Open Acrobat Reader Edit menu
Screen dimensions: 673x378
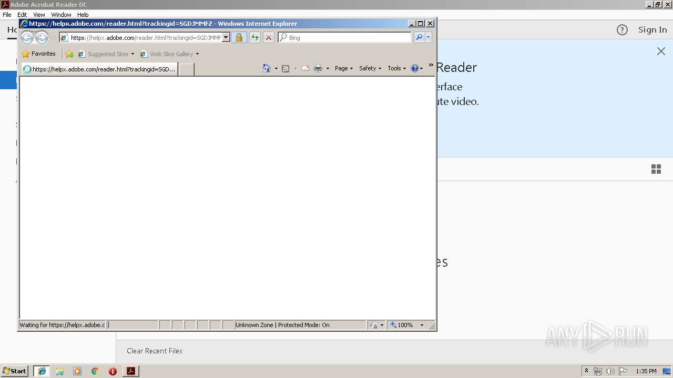tap(22, 15)
